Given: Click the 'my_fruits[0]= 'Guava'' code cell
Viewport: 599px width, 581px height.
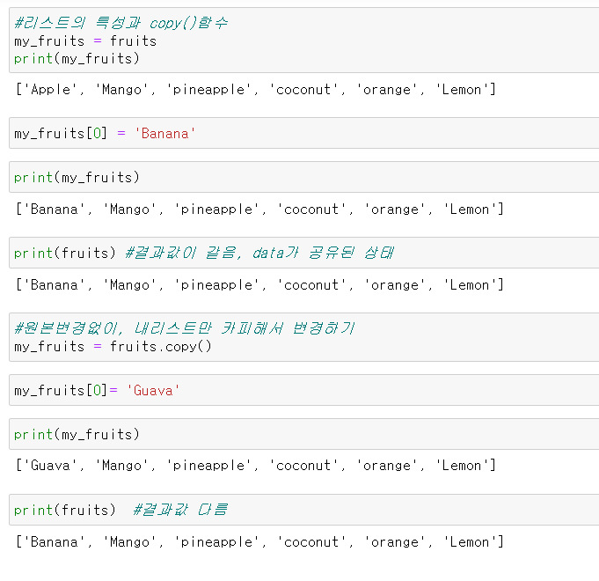Looking at the screenshot, I should (x=304, y=390).
